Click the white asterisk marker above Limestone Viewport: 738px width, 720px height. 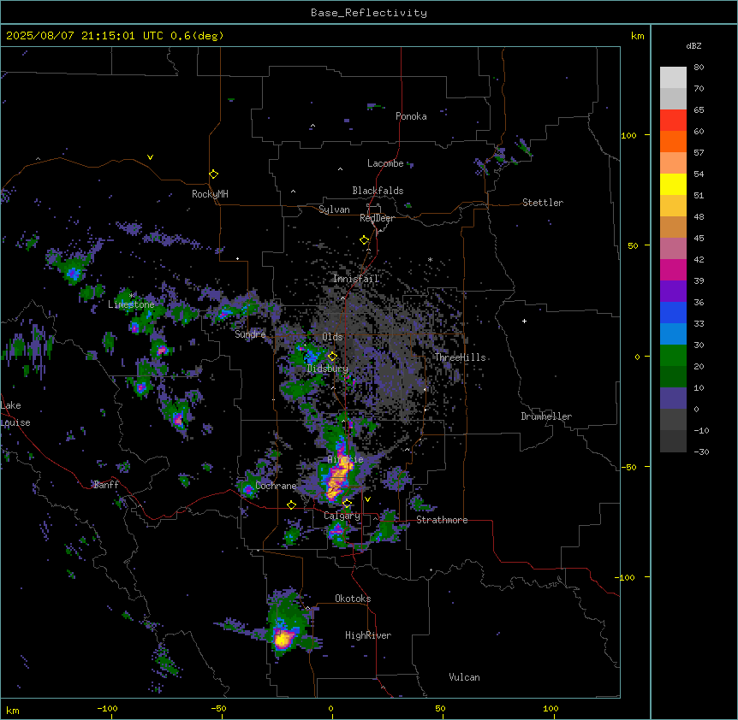(x=132, y=296)
